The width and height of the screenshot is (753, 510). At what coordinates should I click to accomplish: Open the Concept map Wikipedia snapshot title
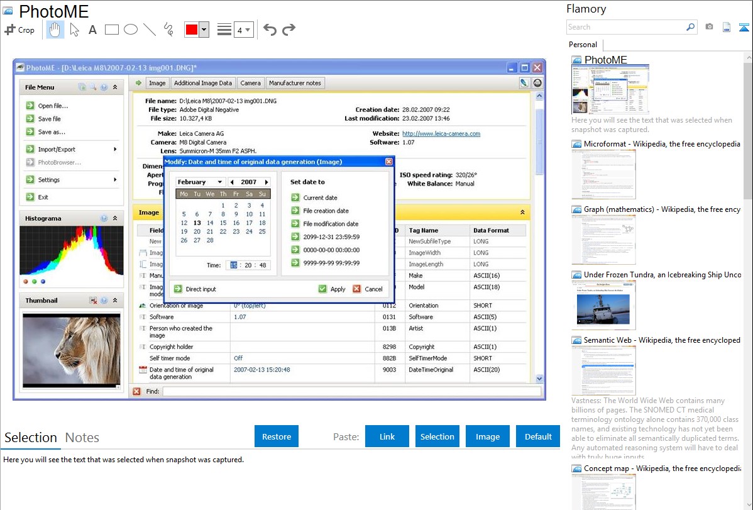(x=662, y=468)
